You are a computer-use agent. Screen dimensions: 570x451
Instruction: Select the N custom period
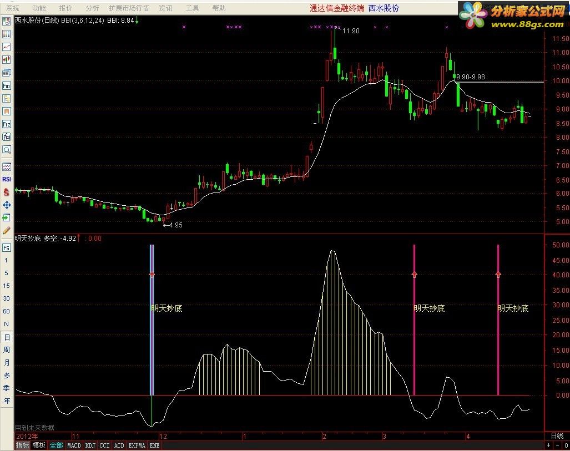click(x=6, y=324)
